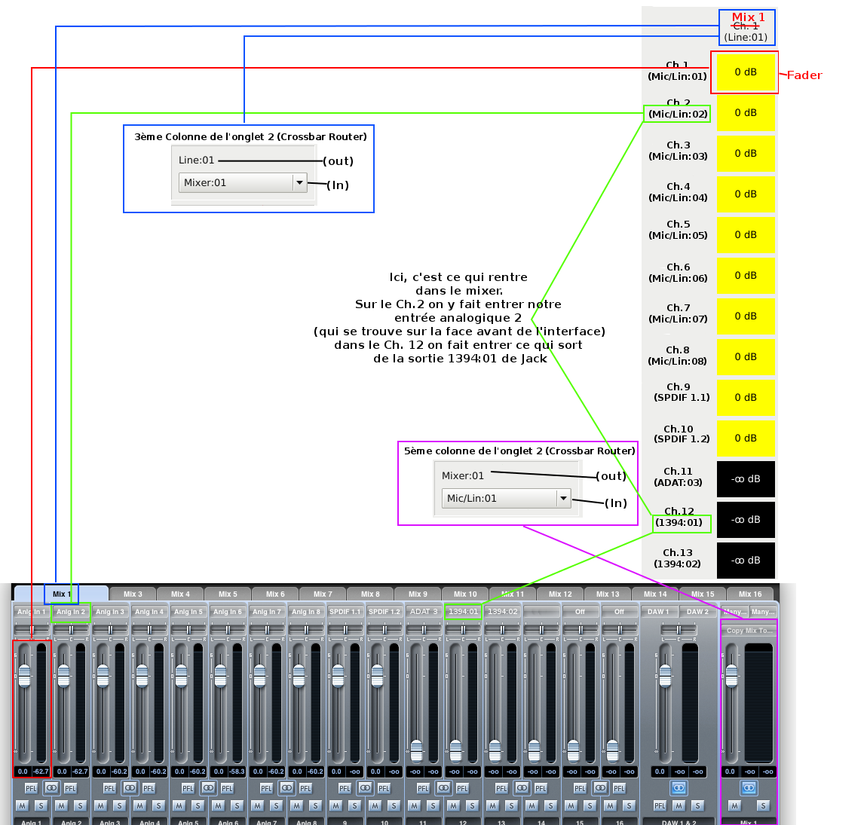Viewport: 867px width, 825px height.
Task: Enable PFL on Anlg 7 channel
Action: pyautogui.click(x=267, y=789)
